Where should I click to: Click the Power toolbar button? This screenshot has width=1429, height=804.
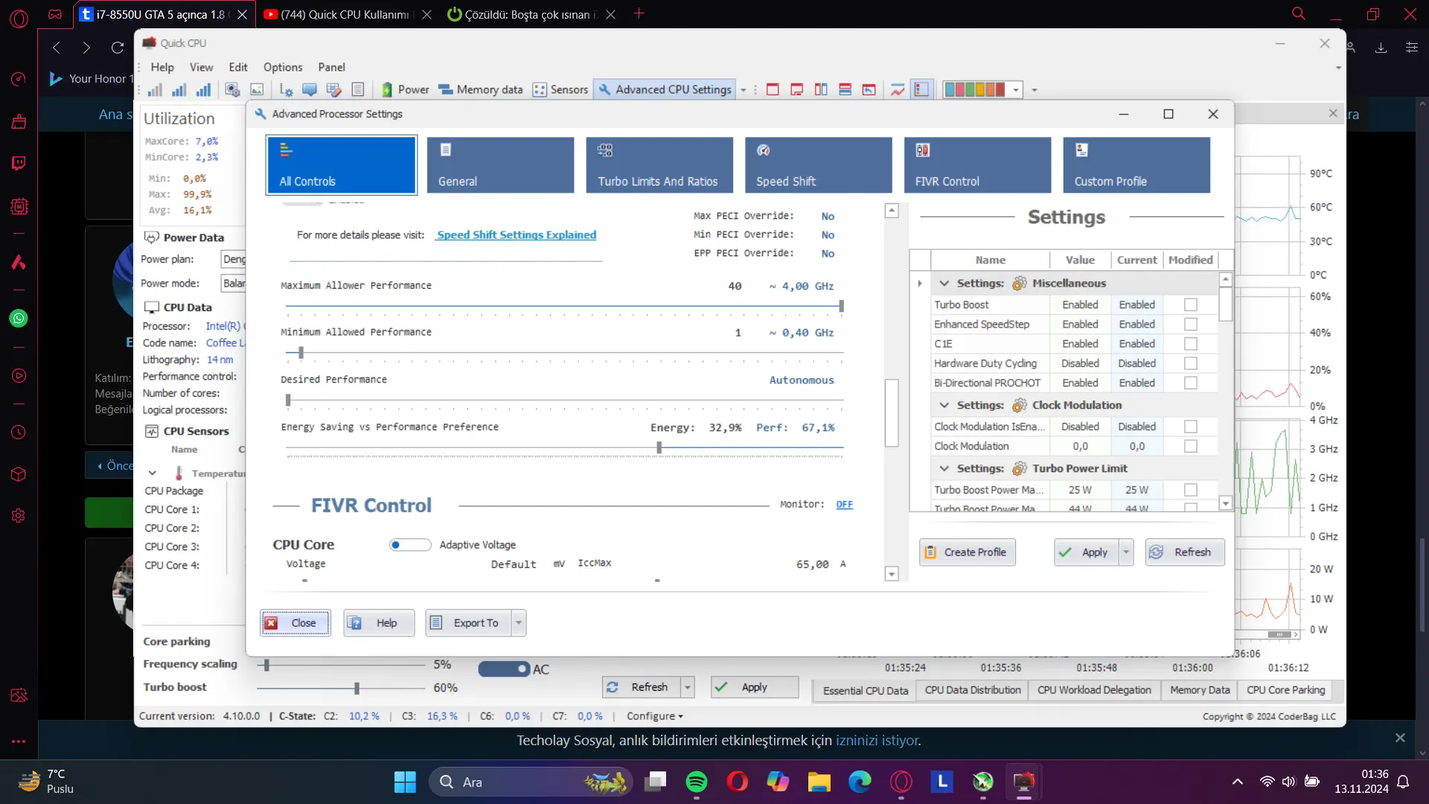coord(406,90)
